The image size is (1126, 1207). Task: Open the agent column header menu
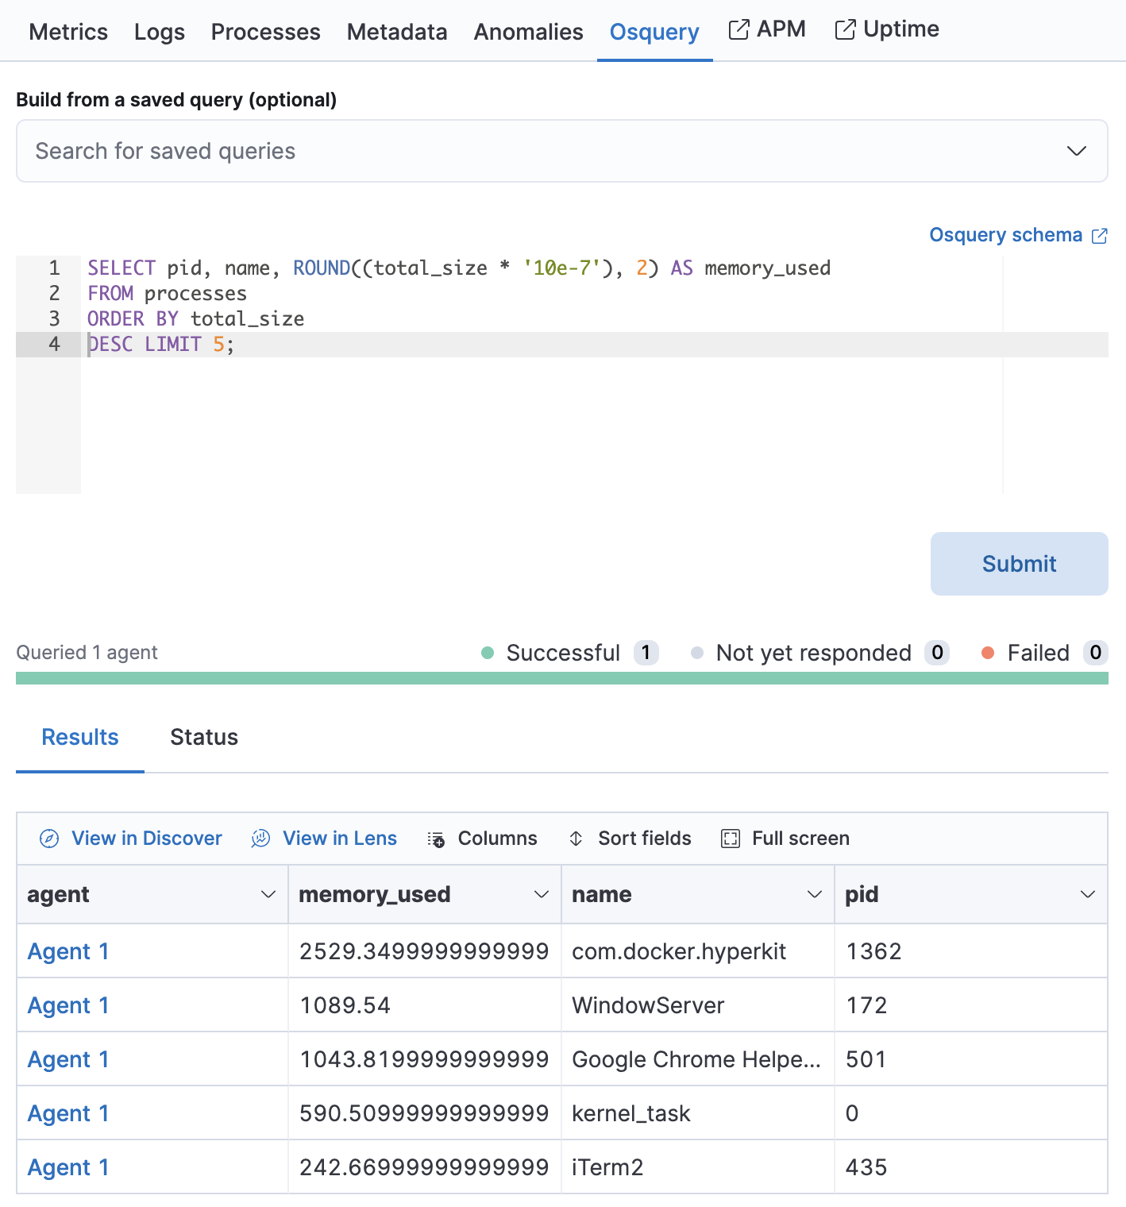pyautogui.click(x=268, y=894)
